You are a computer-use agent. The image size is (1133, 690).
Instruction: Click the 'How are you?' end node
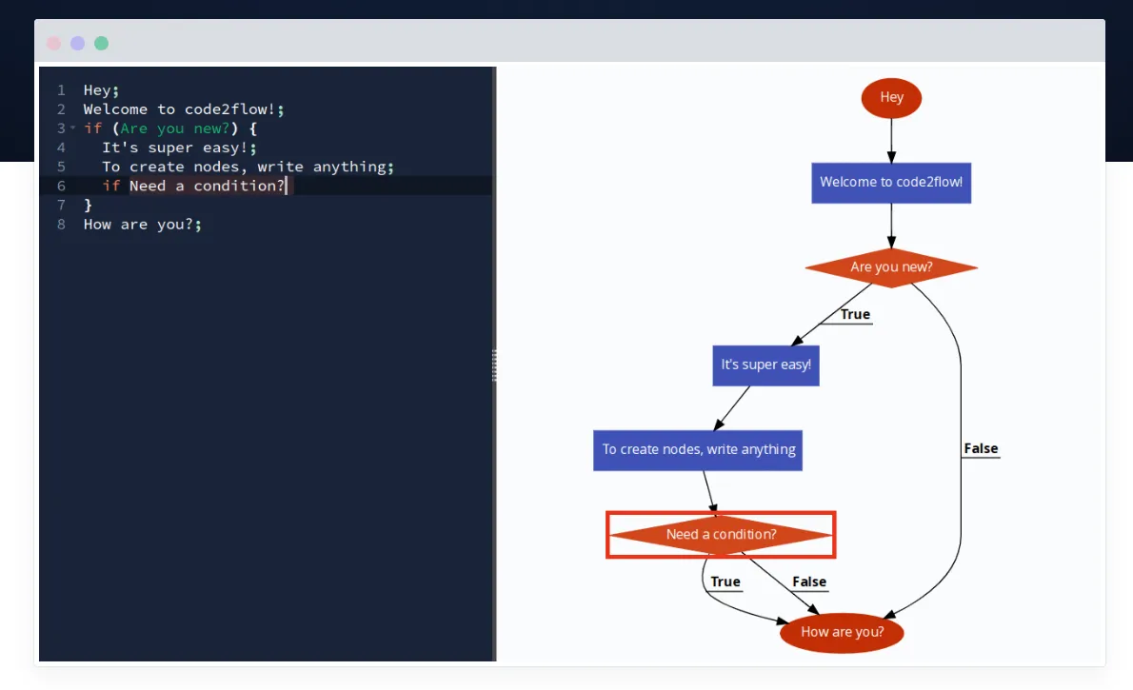pyautogui.click(x=842, y=632)
